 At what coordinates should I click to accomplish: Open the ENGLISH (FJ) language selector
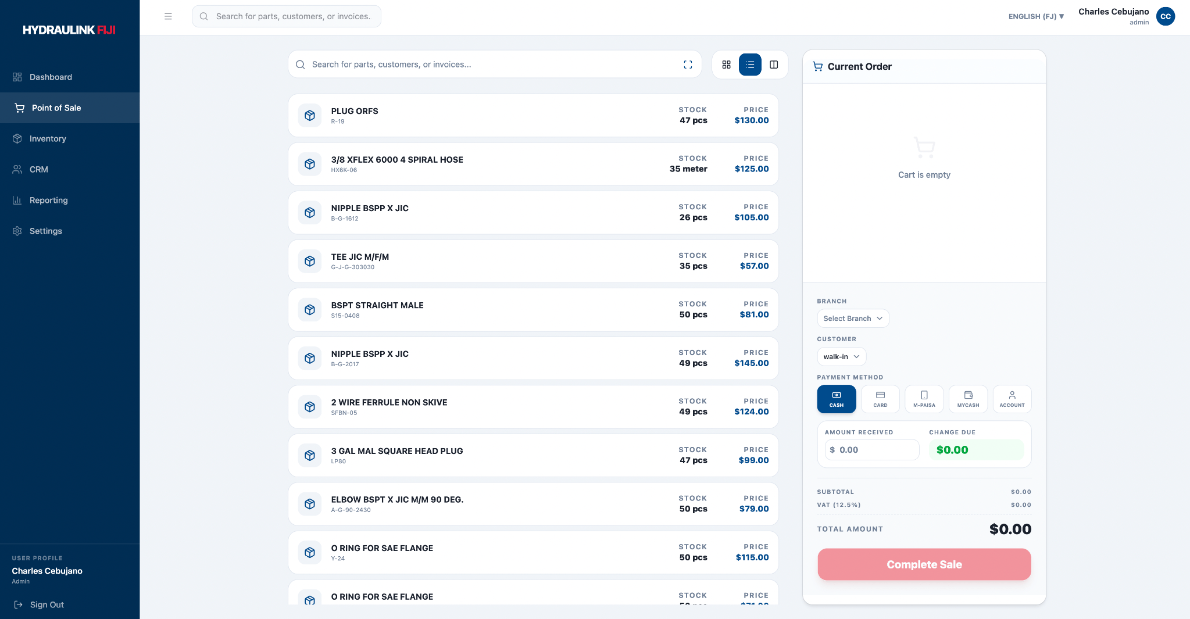click(1035, 16)
